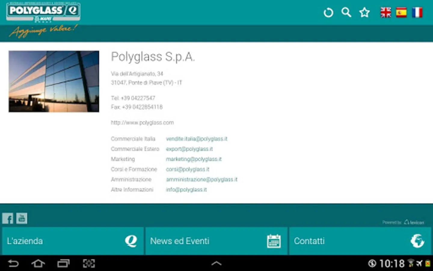Select the Polyglass S.p.A. heading

tap(153, 57)
